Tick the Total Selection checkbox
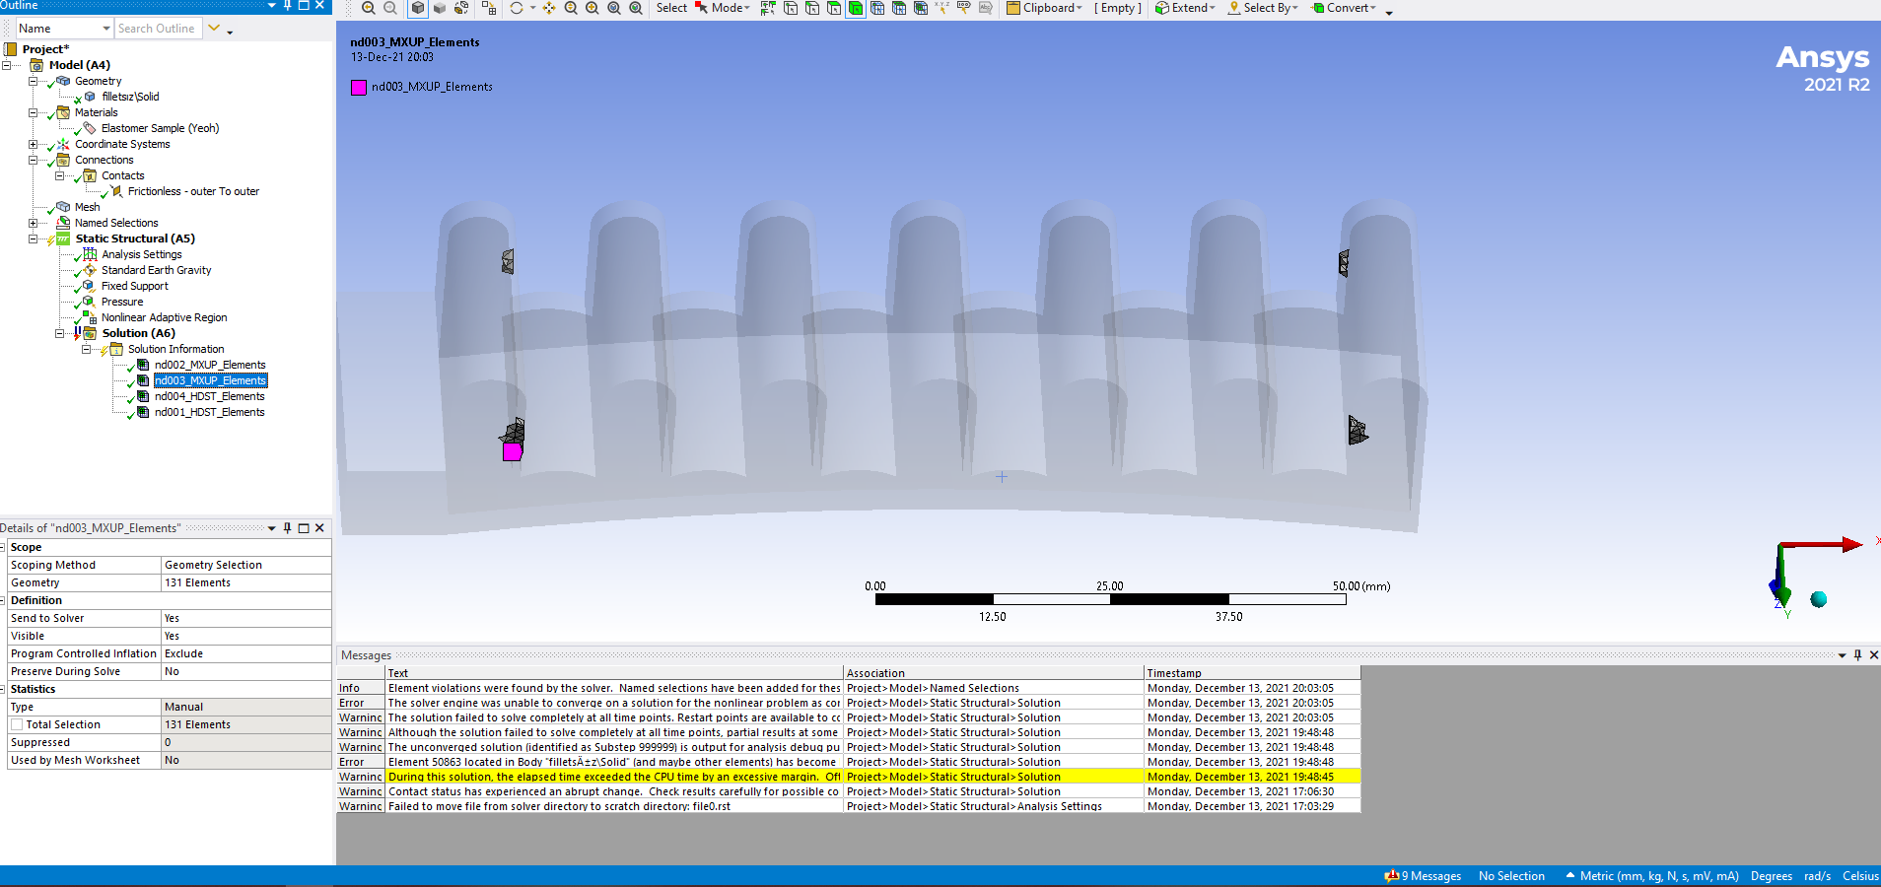 (17, 724)
